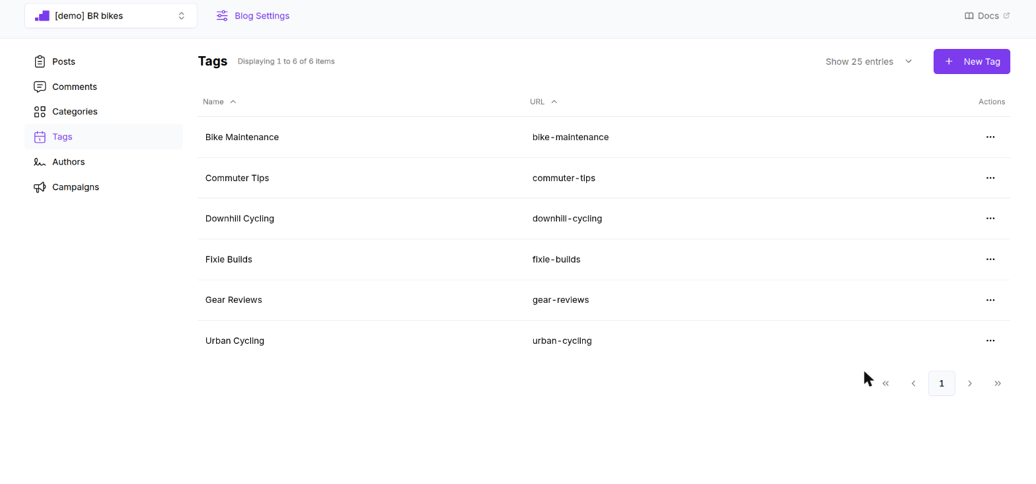Image resolution: width=1036 pixels, height=484 pixels.
Task: Open actions menu for Gear Reviews tag
Action: click(x=990, y=300)
